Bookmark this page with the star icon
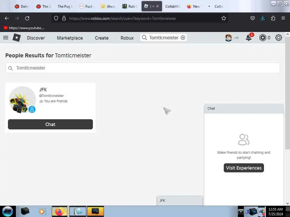Viewport: 290px width, 217px height. point(224,18)
